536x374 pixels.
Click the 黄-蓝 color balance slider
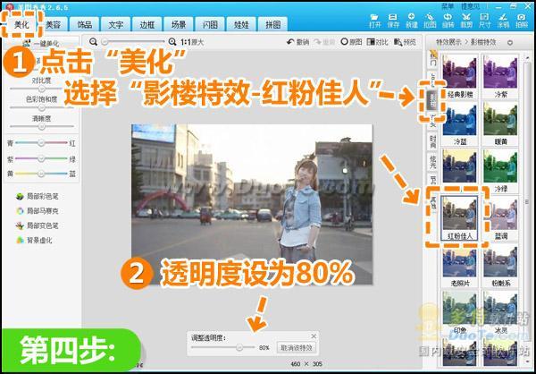(x=41, y=174)
